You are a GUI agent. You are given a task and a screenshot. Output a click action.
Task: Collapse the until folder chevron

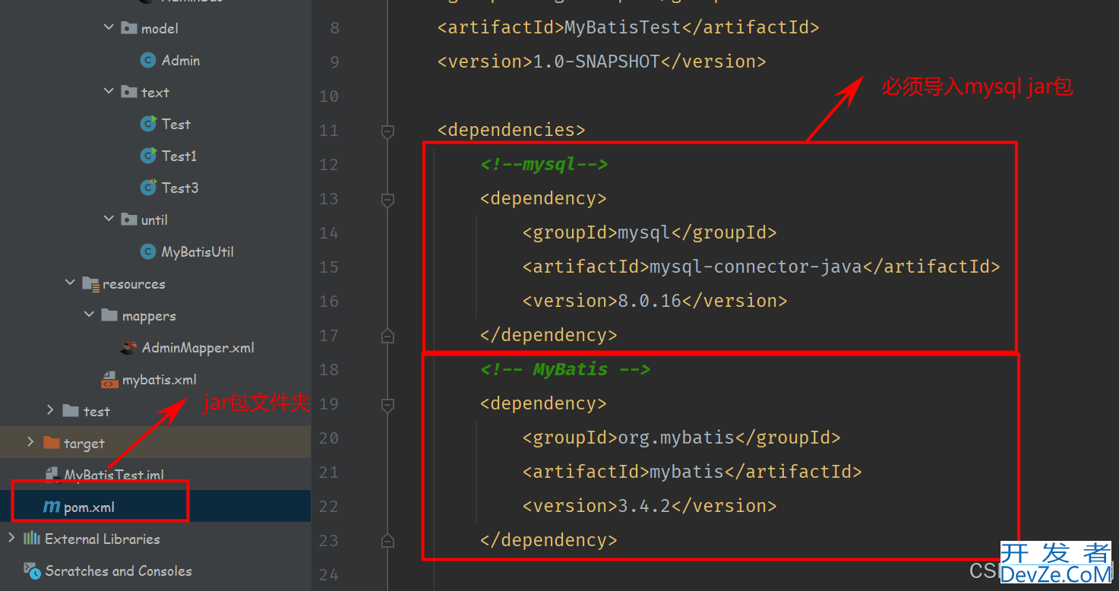pos(109,219)
